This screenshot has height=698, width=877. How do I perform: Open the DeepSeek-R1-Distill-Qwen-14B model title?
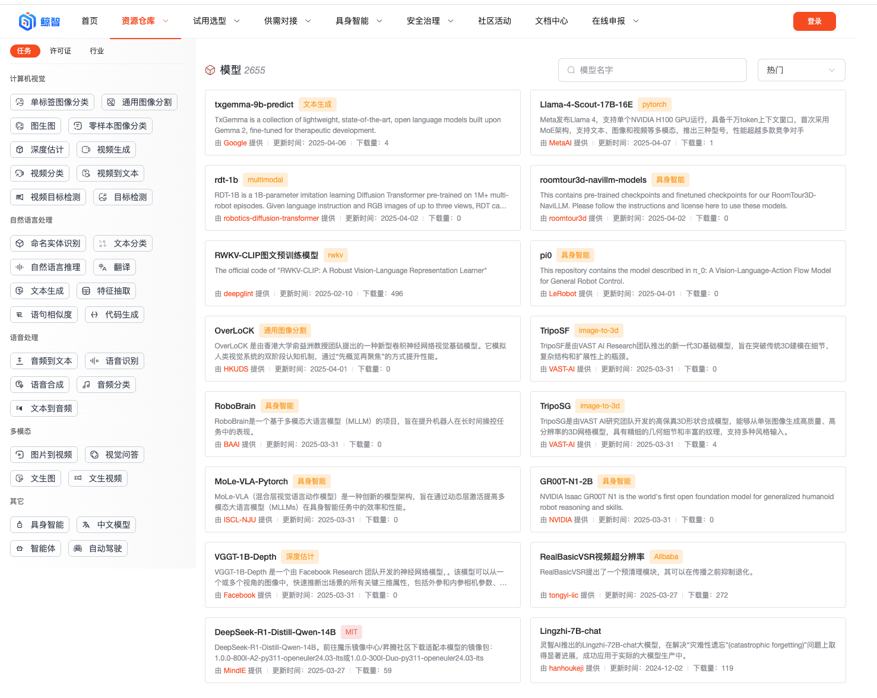click(x=275, y=632)
